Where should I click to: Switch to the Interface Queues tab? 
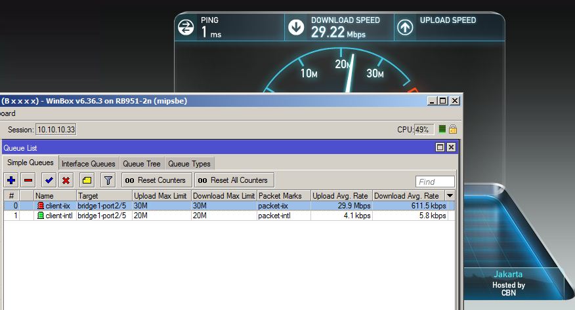tap(89, 164)
